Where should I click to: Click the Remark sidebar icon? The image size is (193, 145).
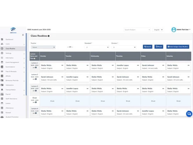tap(2, 113)
